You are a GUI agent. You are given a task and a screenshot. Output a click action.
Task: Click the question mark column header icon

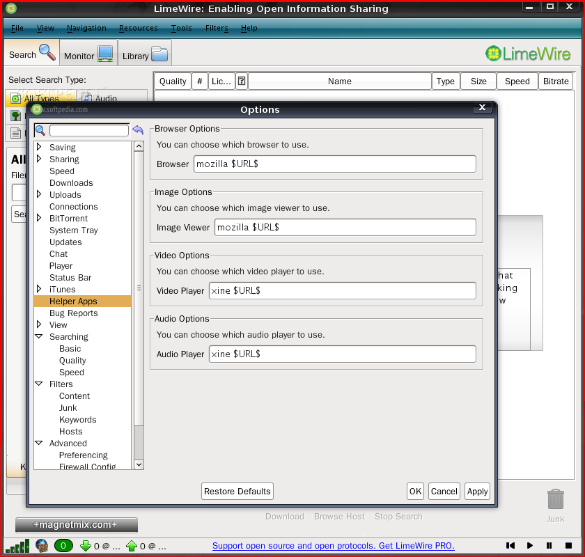click(x=242, y=81)
